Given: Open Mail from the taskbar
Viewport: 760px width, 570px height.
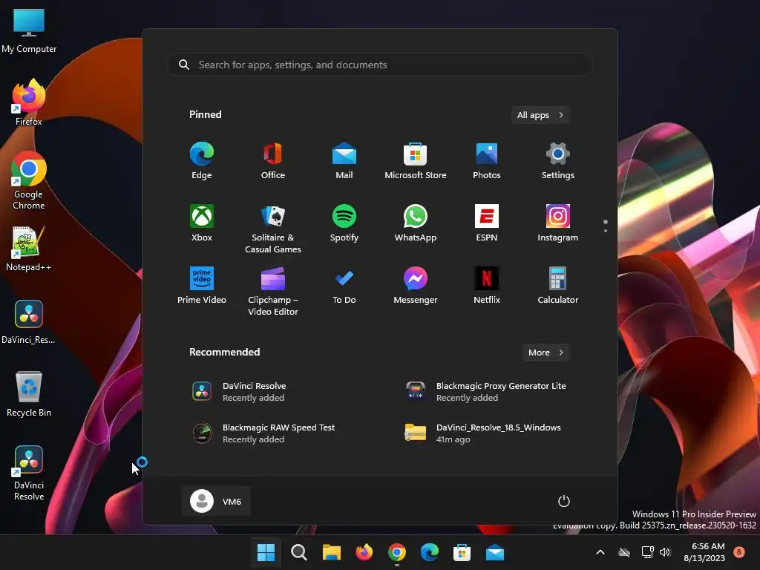Looking at the screenshot, I should pyautogui.click(x=494, y=552).
